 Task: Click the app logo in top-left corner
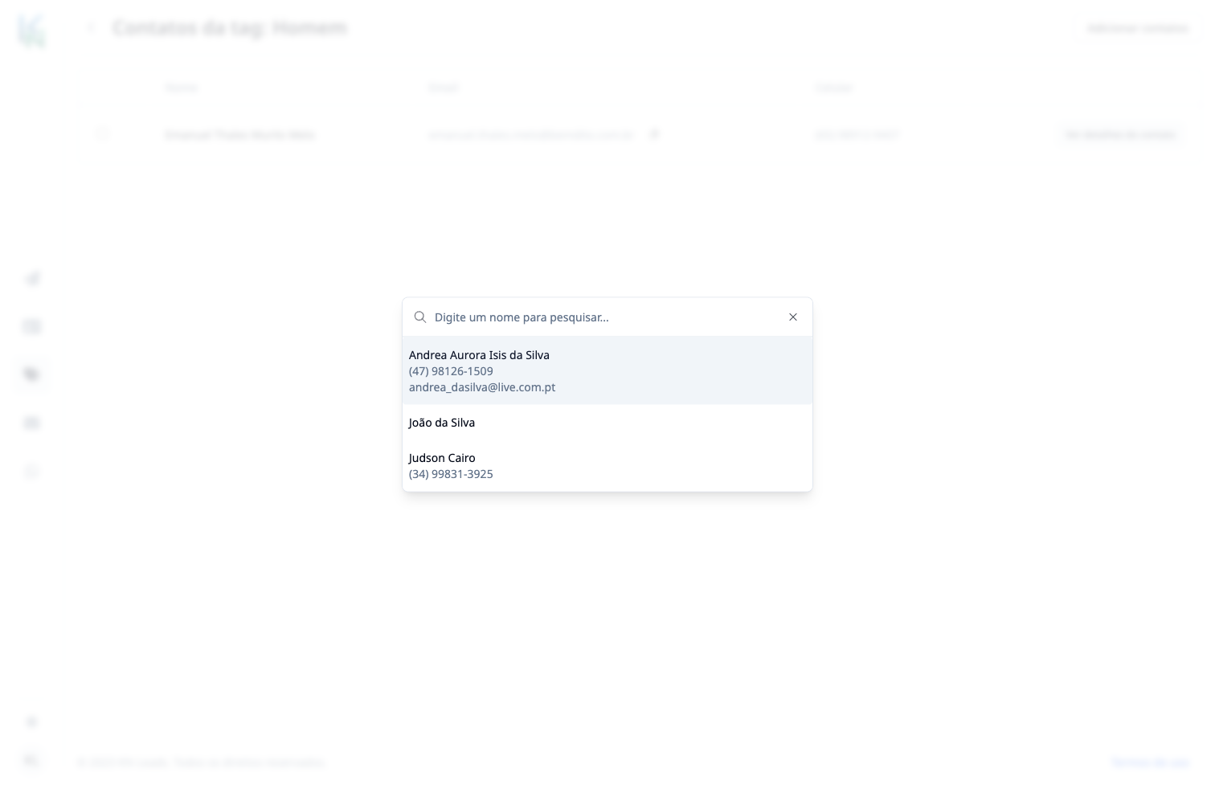[32, 31]
